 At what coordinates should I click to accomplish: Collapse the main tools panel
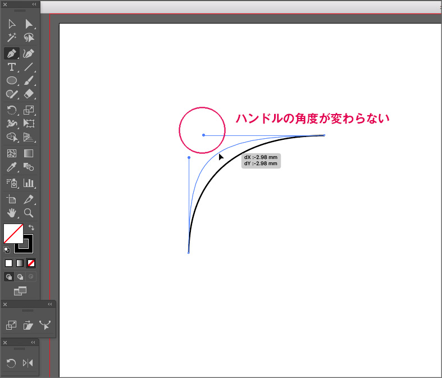coord(34,4)
